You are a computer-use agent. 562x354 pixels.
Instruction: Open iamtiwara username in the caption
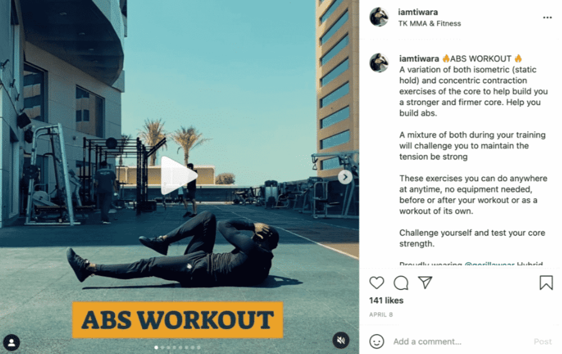click(419, 59)
